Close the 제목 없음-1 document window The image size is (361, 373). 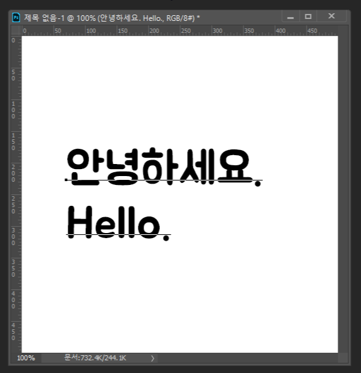point(331,16)
